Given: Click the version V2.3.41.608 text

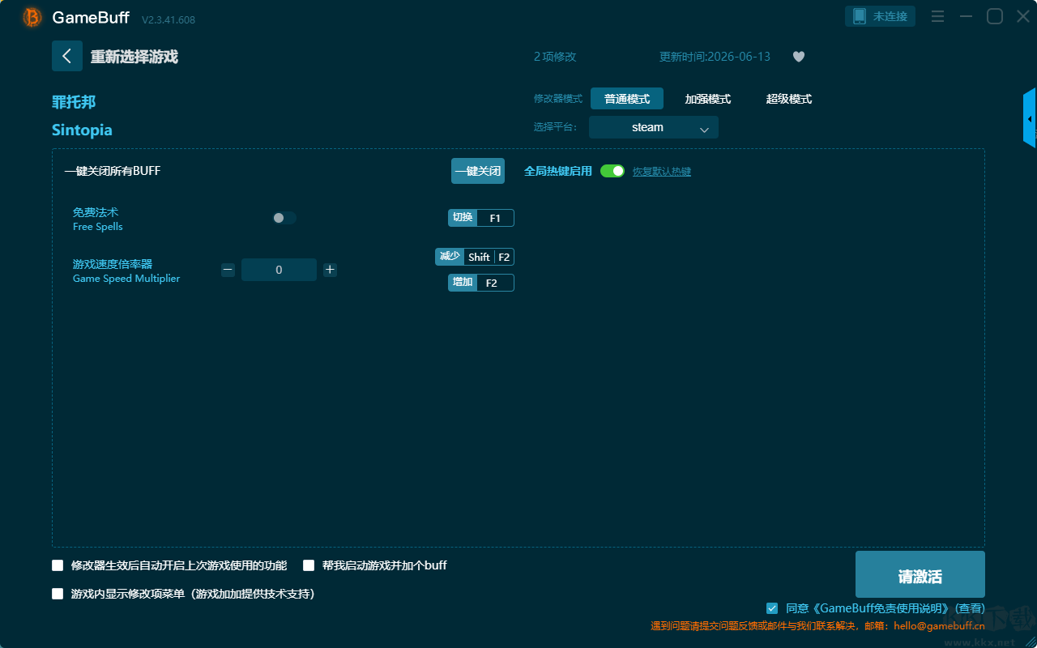Looking at the screenshot, I should (169, 19).
